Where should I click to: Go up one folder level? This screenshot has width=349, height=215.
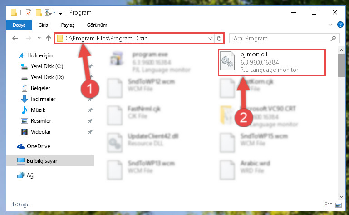49,38
